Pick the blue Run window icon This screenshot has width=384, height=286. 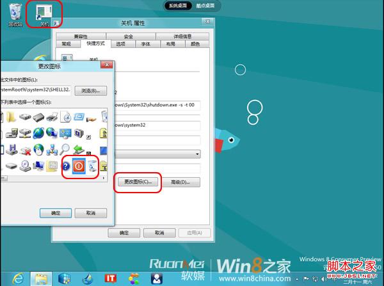coord(79,116)
